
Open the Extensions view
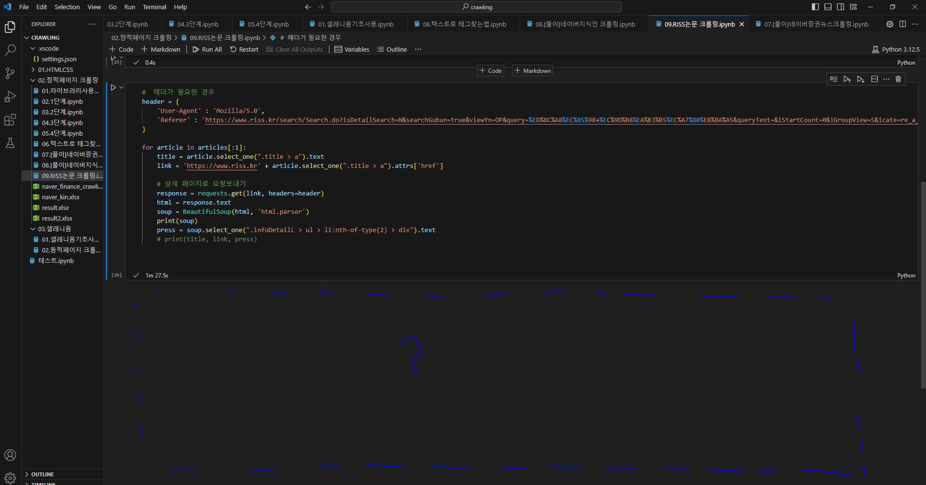[10, 120]
